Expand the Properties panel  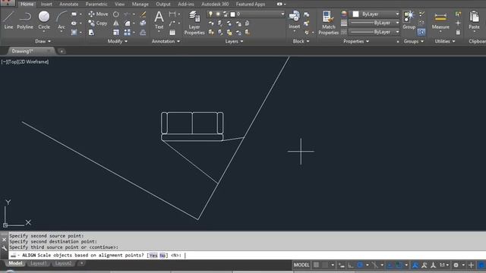pos(356,41)
